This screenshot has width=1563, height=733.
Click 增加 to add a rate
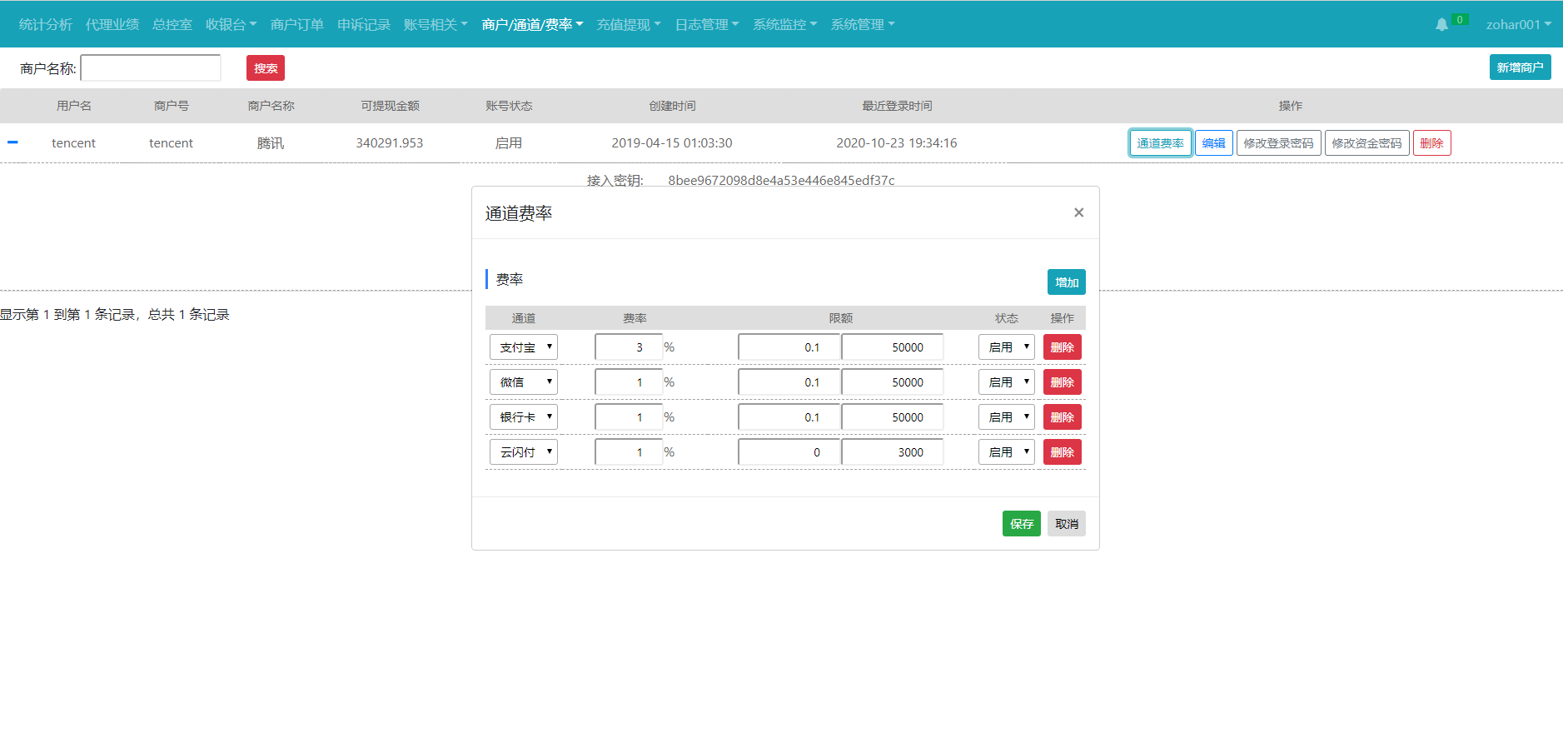pos(1066,282)
